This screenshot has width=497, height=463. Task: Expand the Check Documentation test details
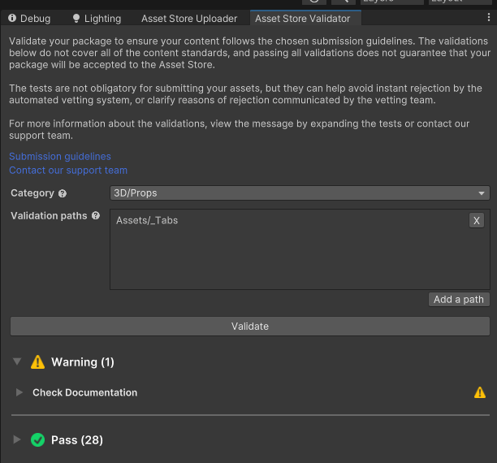pyautogui.click(x=20, y=393)
